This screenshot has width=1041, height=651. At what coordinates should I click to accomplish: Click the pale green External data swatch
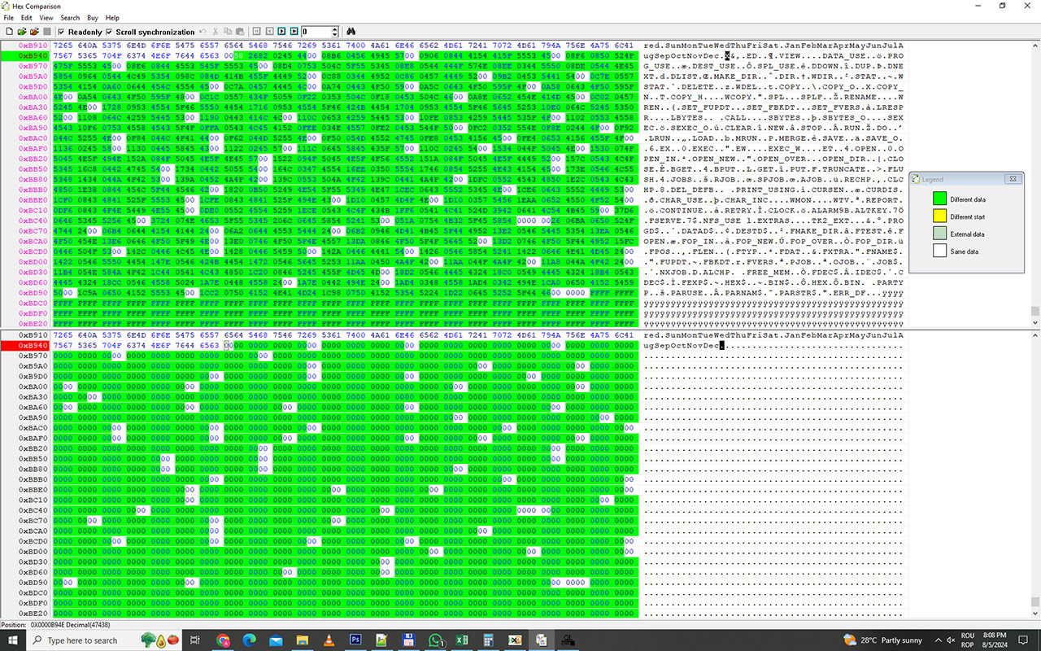[x=939, y=234]
